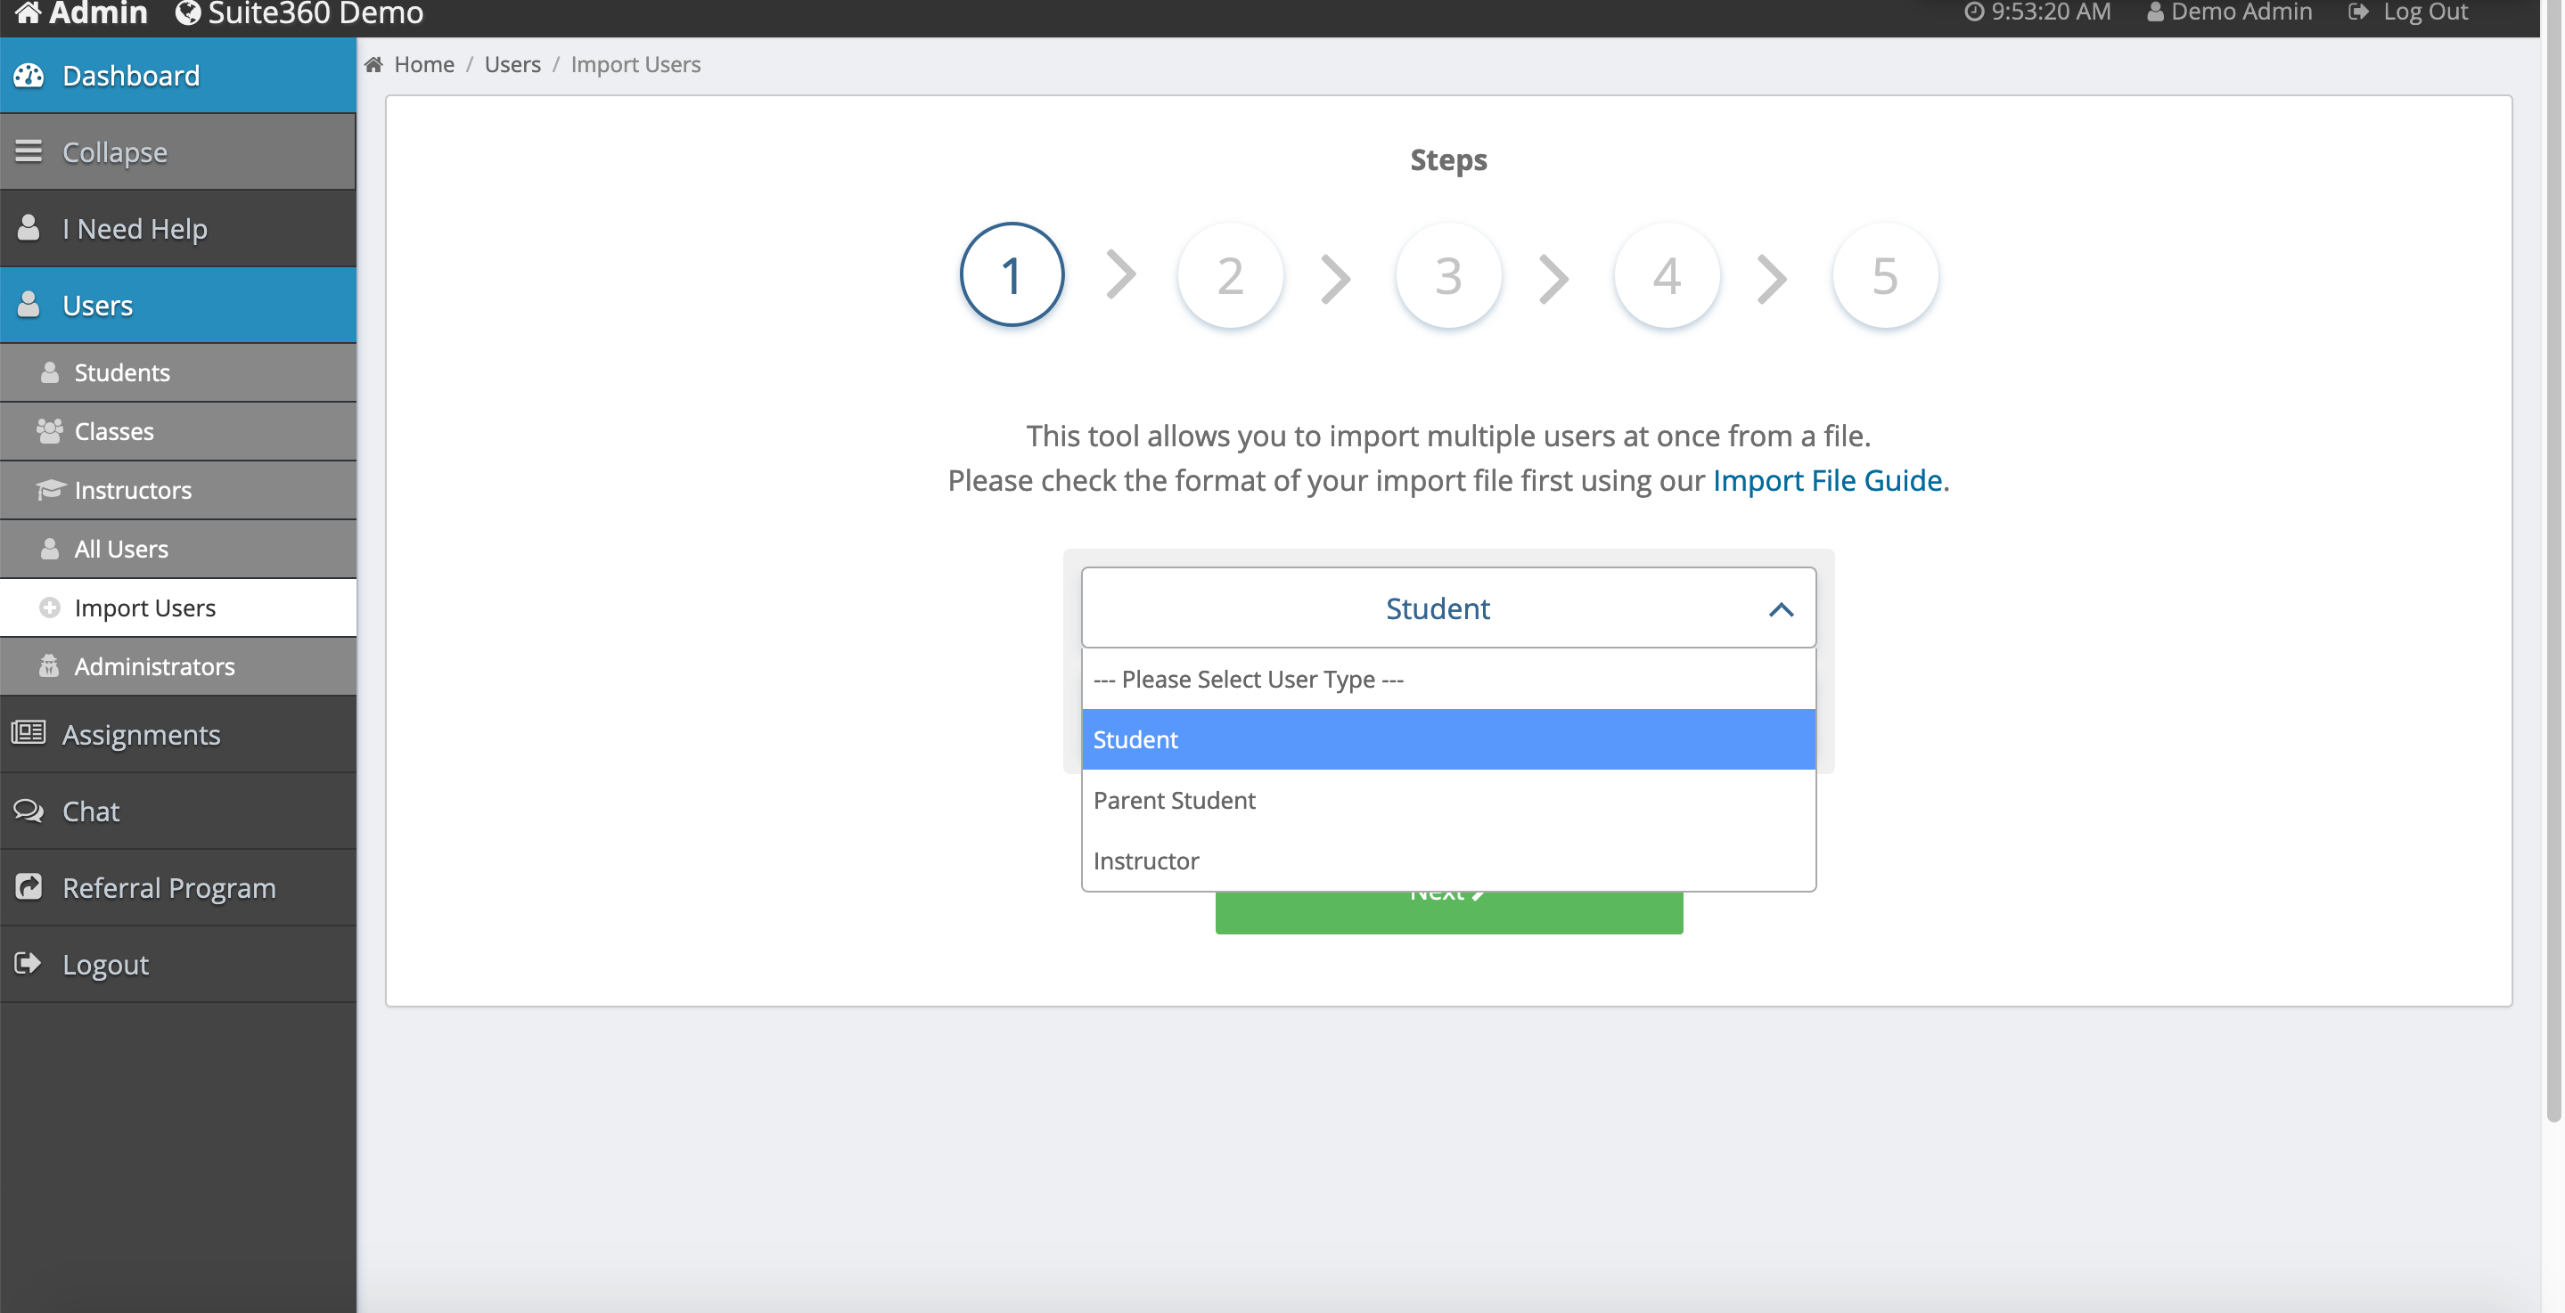Viewport: 2565px width, 1313px height.
Task: Choose Instructor option in dropdown
Action: [1146, 861]
